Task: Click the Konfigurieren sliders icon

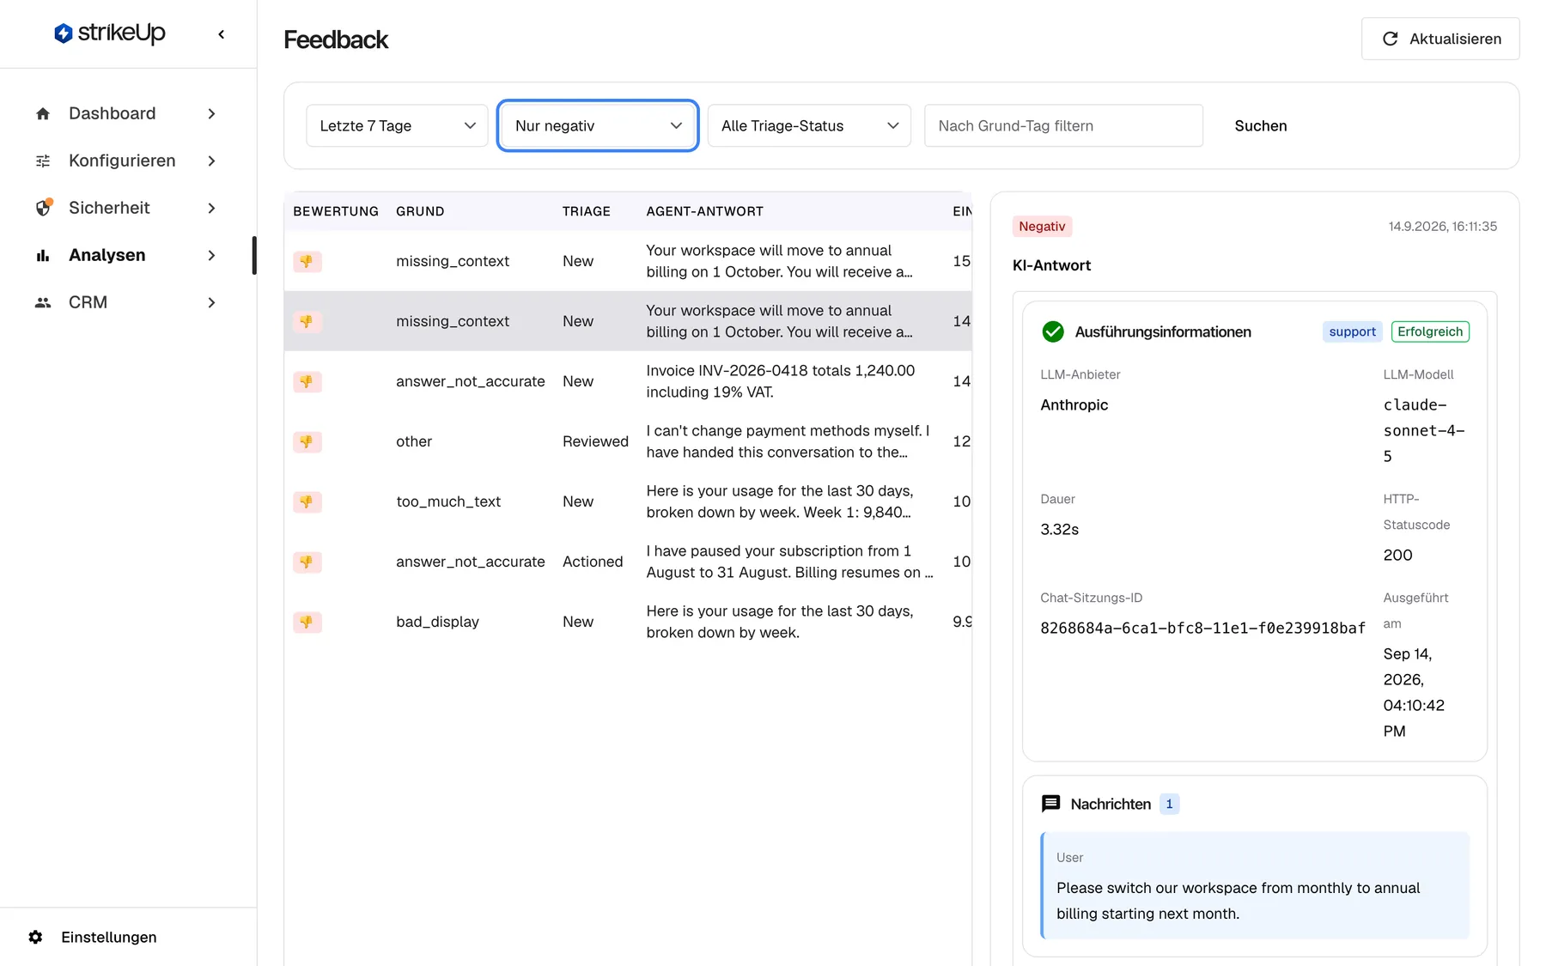Action: pyautogui.click(x=43, y=161)
